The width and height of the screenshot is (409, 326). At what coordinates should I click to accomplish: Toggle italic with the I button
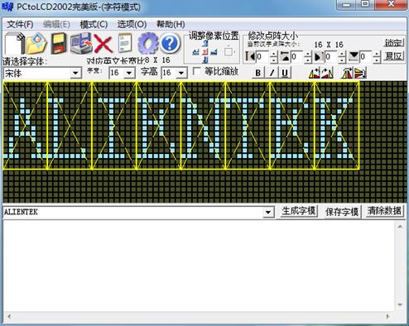point(272,73)
